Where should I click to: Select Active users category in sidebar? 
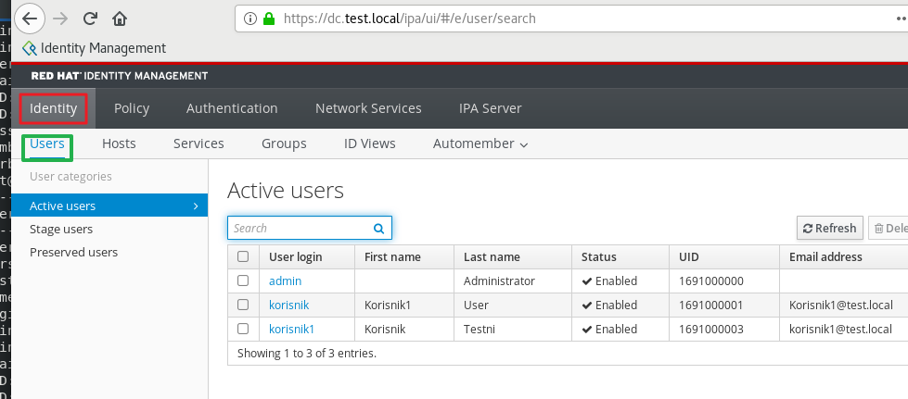(109, 206)
